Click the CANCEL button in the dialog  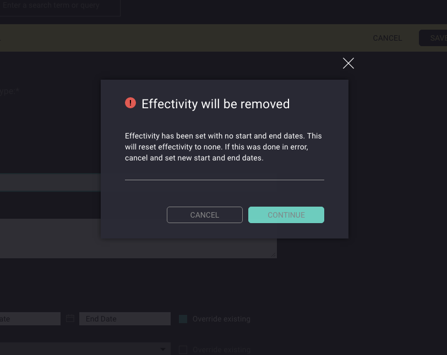point(205,215)
